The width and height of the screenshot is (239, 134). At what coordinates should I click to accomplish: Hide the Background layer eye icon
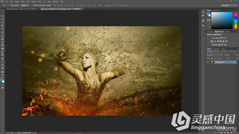tap(208, 62)
